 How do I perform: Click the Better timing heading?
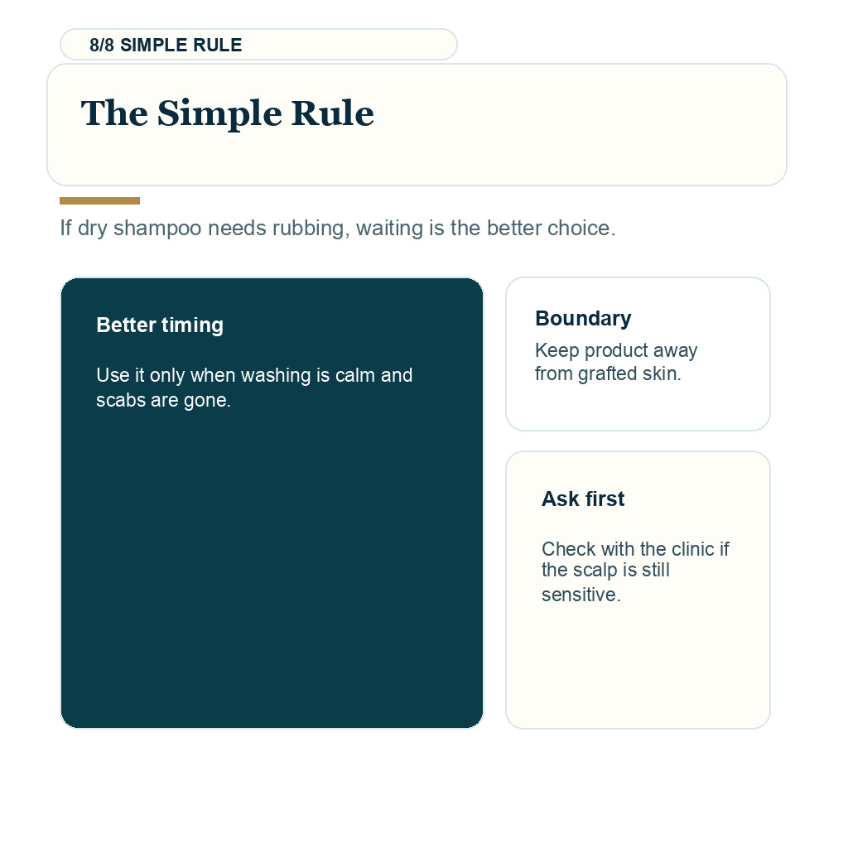160,325
